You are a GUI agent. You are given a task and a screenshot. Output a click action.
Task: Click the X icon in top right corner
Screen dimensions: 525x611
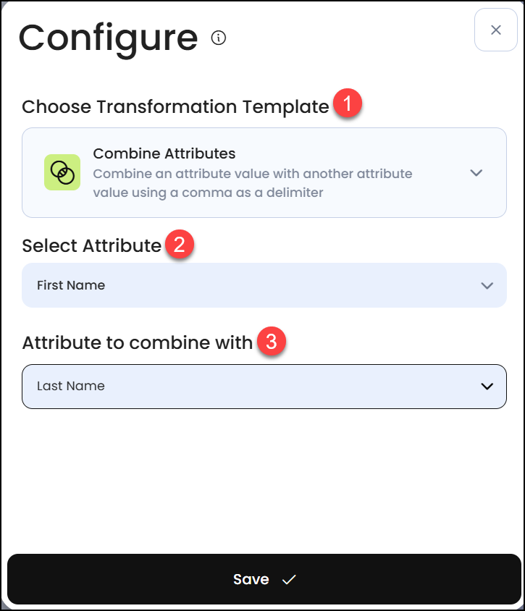[495, 30]
